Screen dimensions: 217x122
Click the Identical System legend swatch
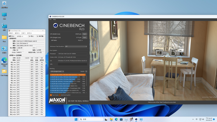(x=60, y=95)
